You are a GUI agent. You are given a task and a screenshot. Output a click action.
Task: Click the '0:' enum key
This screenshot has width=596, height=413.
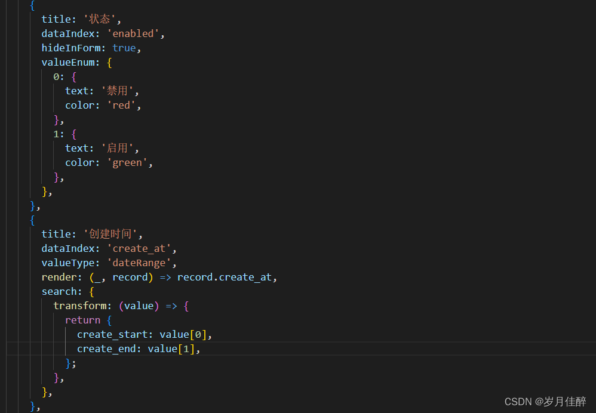click(59, 77)
